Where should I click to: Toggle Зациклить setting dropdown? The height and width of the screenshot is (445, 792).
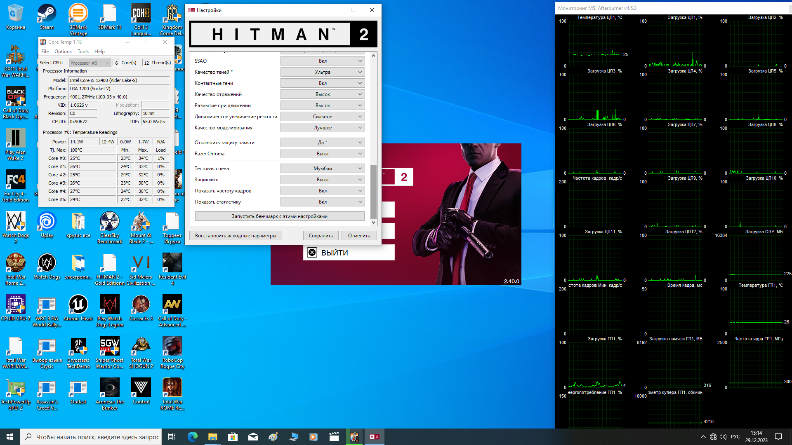pos(323,180)
